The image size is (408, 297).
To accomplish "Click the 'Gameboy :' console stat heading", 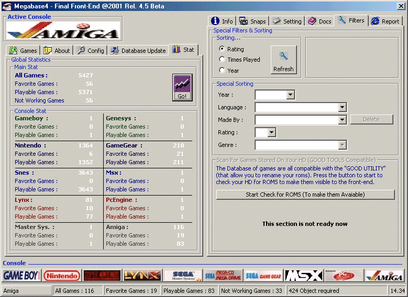I will click(31, 118).
